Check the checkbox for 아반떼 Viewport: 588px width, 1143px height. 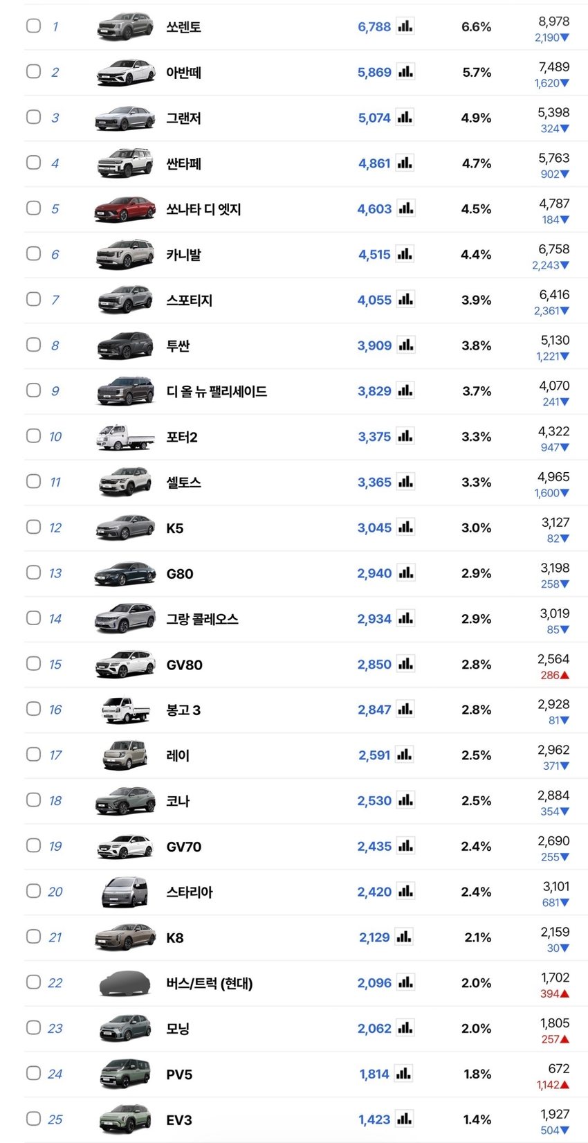pos(33,71)
